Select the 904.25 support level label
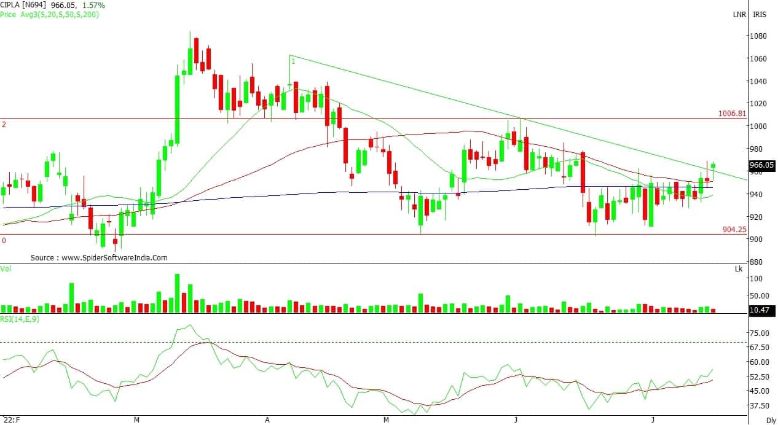Viewport: 778px width, 425px height. click(734, 229)
